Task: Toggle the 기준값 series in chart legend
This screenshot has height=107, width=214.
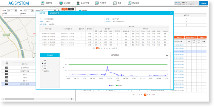Action: click(x=119, y=86)
